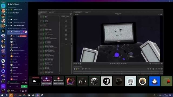Open the anuncios-oficiales channel

tap(17, 23)
